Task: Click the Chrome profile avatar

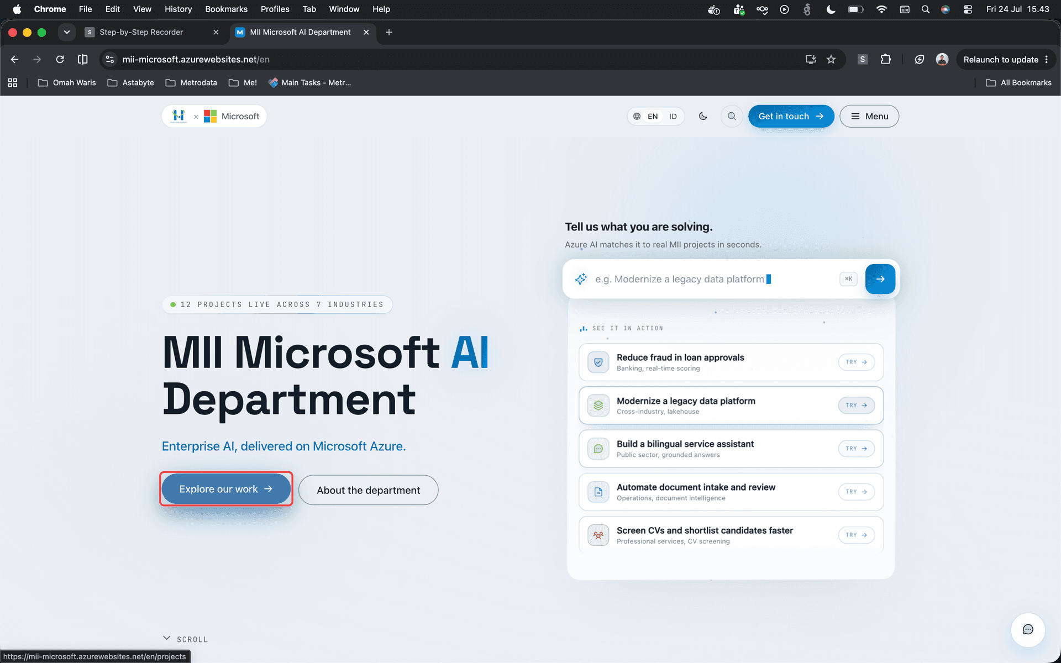Action: point(942,59)
